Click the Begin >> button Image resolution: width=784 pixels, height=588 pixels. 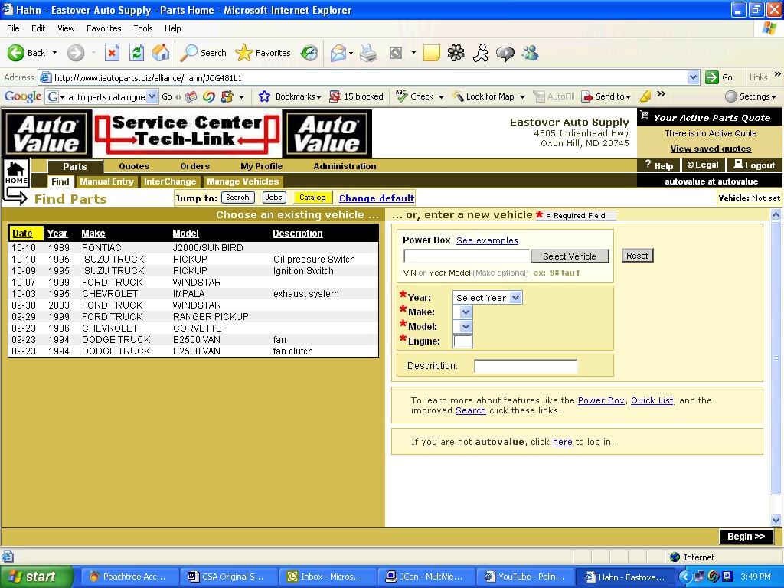tap(746, 536)
